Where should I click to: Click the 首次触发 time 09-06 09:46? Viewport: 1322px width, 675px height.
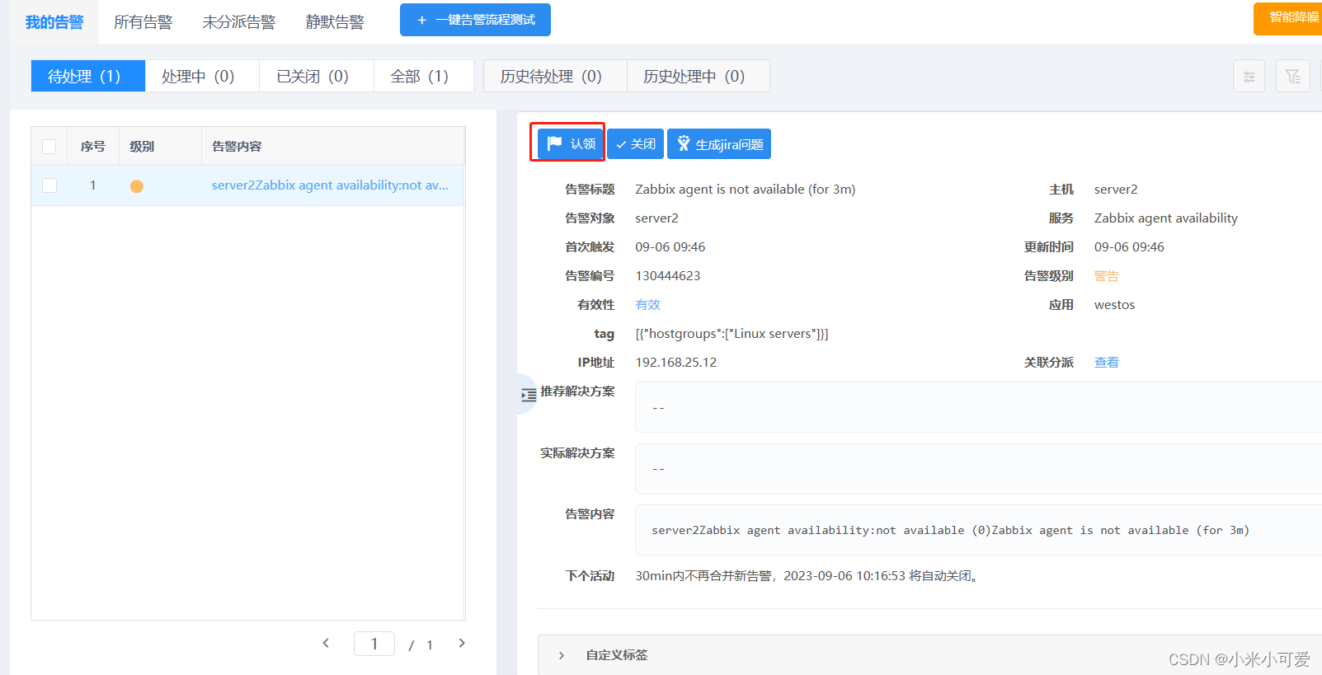670,247
